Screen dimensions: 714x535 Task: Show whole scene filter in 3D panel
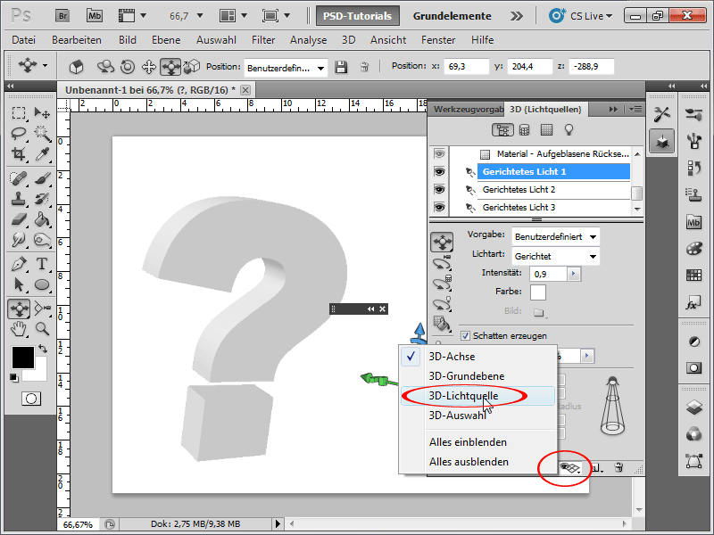502,130
